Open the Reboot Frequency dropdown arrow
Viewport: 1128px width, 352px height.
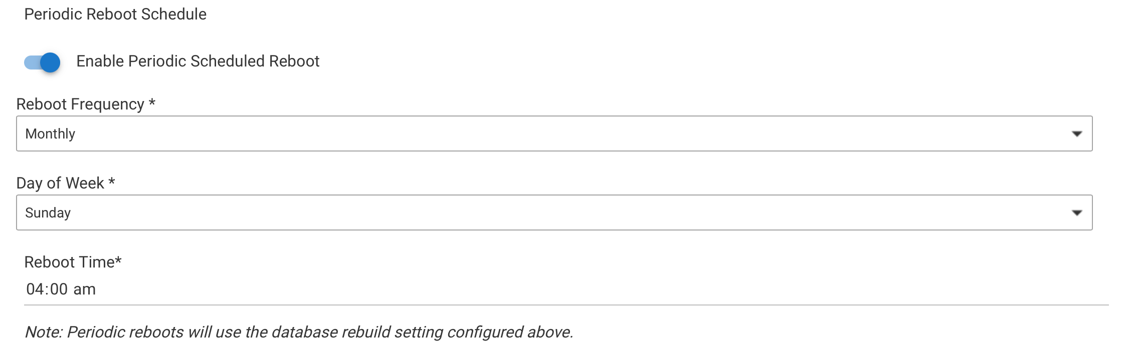(x=1076, y=133)
